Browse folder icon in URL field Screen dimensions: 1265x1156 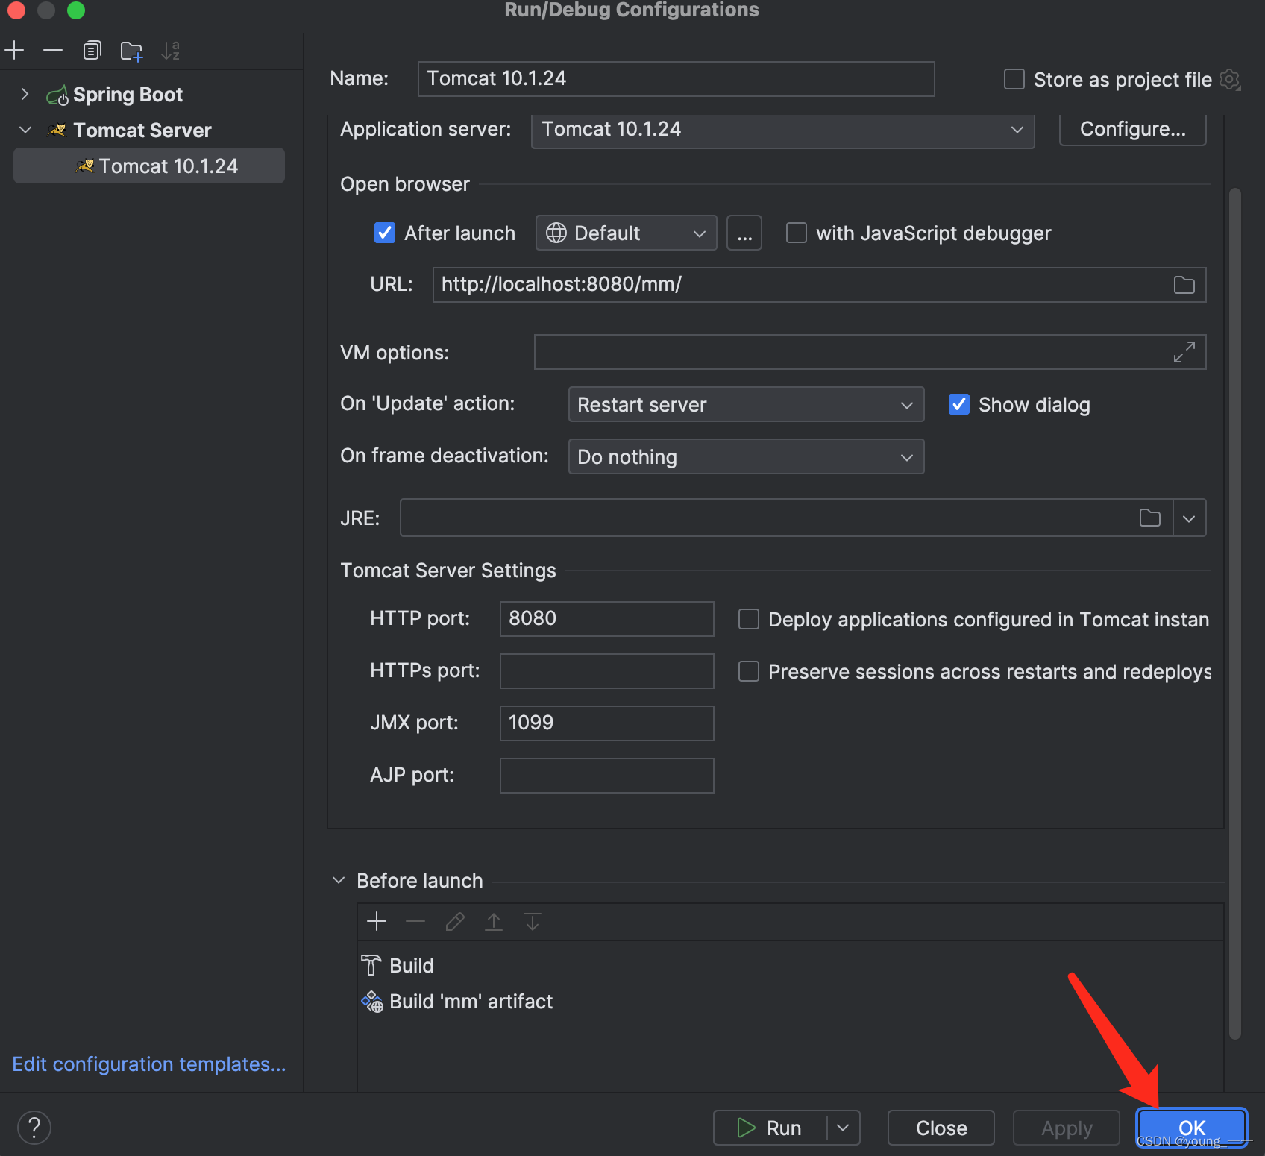click(x=1184, y=285)
